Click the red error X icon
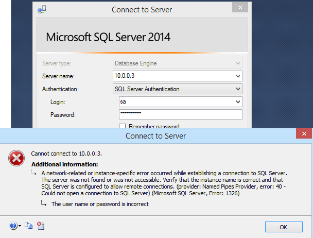This screenshot has height=238, width=313. [16, 159]
